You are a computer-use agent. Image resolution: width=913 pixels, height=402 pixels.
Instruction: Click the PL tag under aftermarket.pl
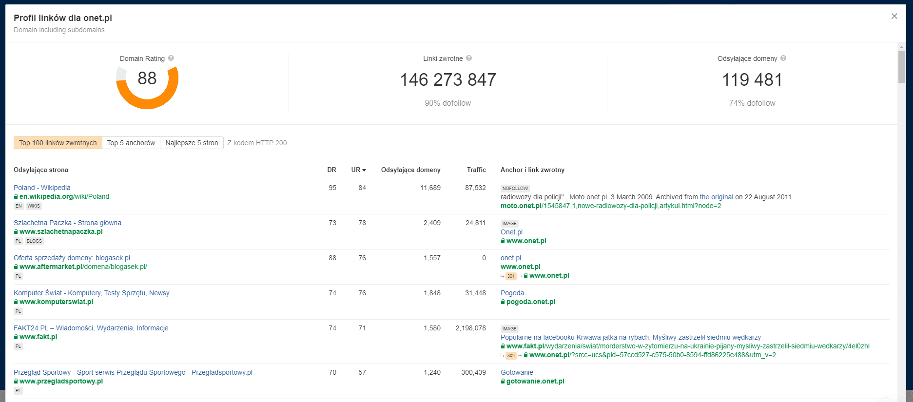coord(18,276)
